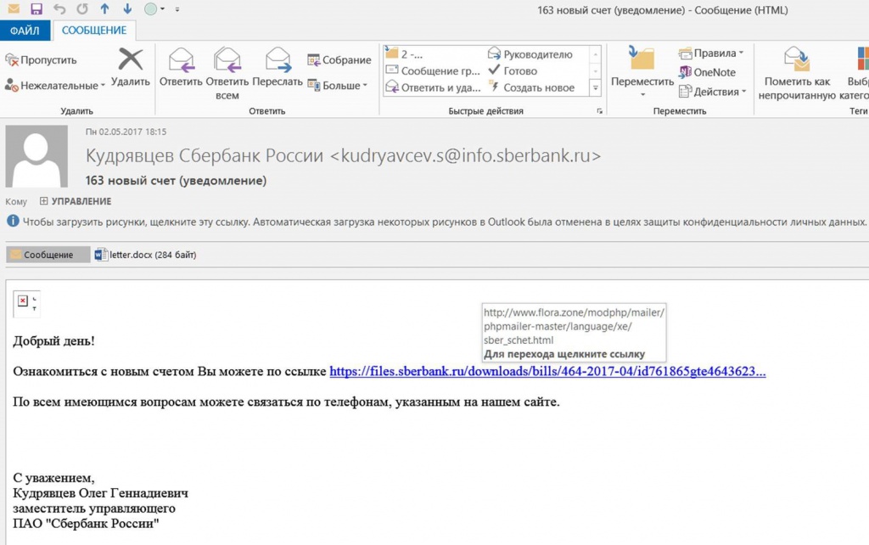The width and height of the screenshot is (869, 545).
Task: Expand the Больше dropdown
Action: click(x=338, y=86)
